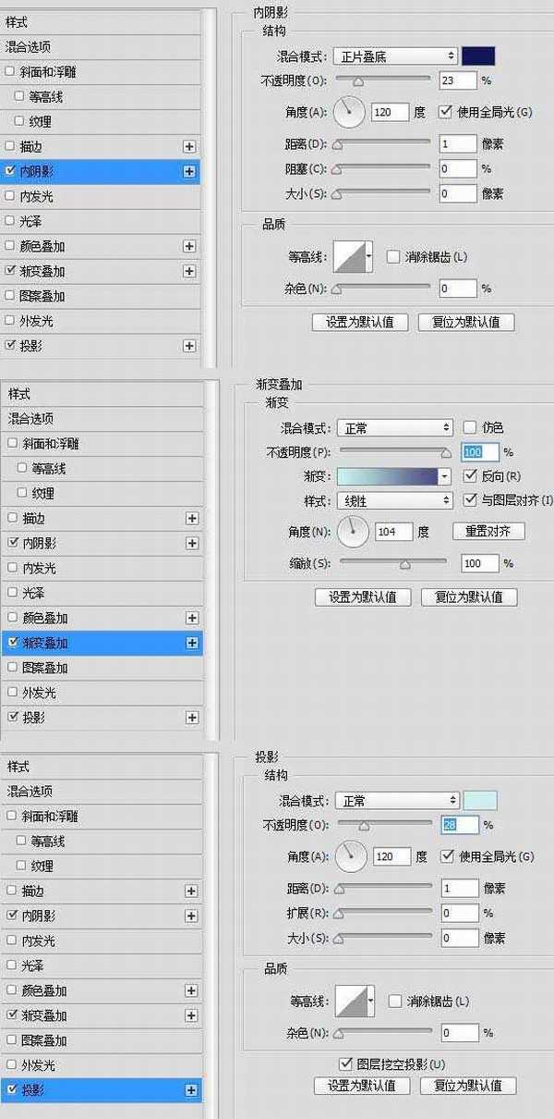Screen dimensions: 554x1119
Task: Click plus icon beside 渐变叠加 in 内阴影 dialog
Action: pos(189,271)
